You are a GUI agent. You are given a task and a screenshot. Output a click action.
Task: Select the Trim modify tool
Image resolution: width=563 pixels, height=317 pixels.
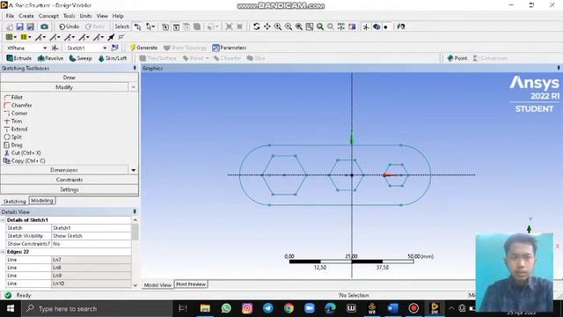coord(13,122)
